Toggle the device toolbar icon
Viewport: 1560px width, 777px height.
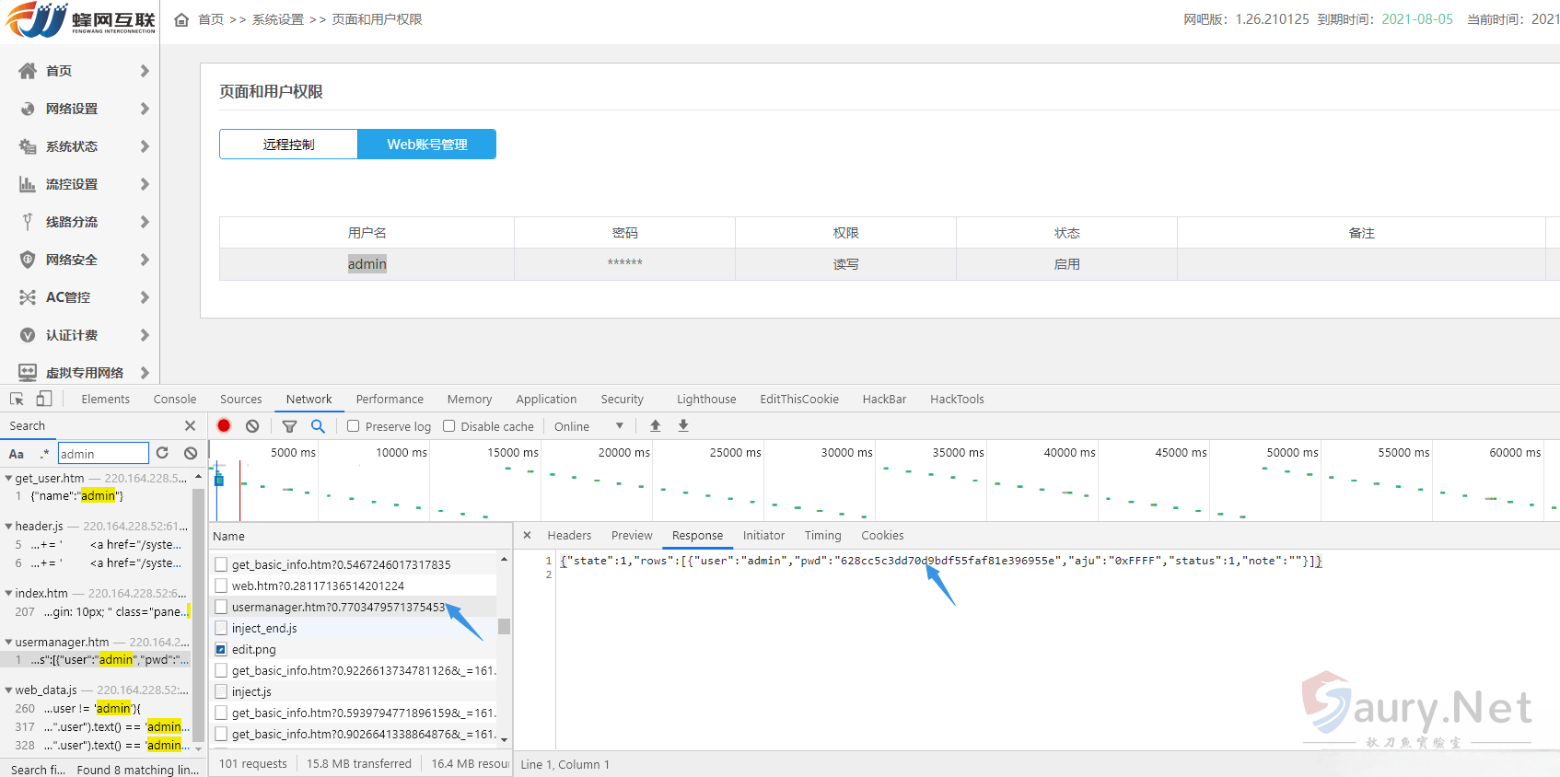(x=44, y=400)
